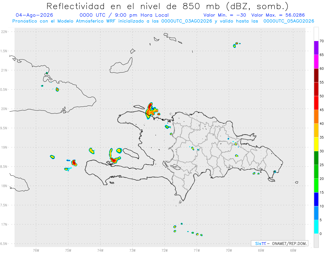
Task: Click the colorbar label '65'
Action: [322, 55]
